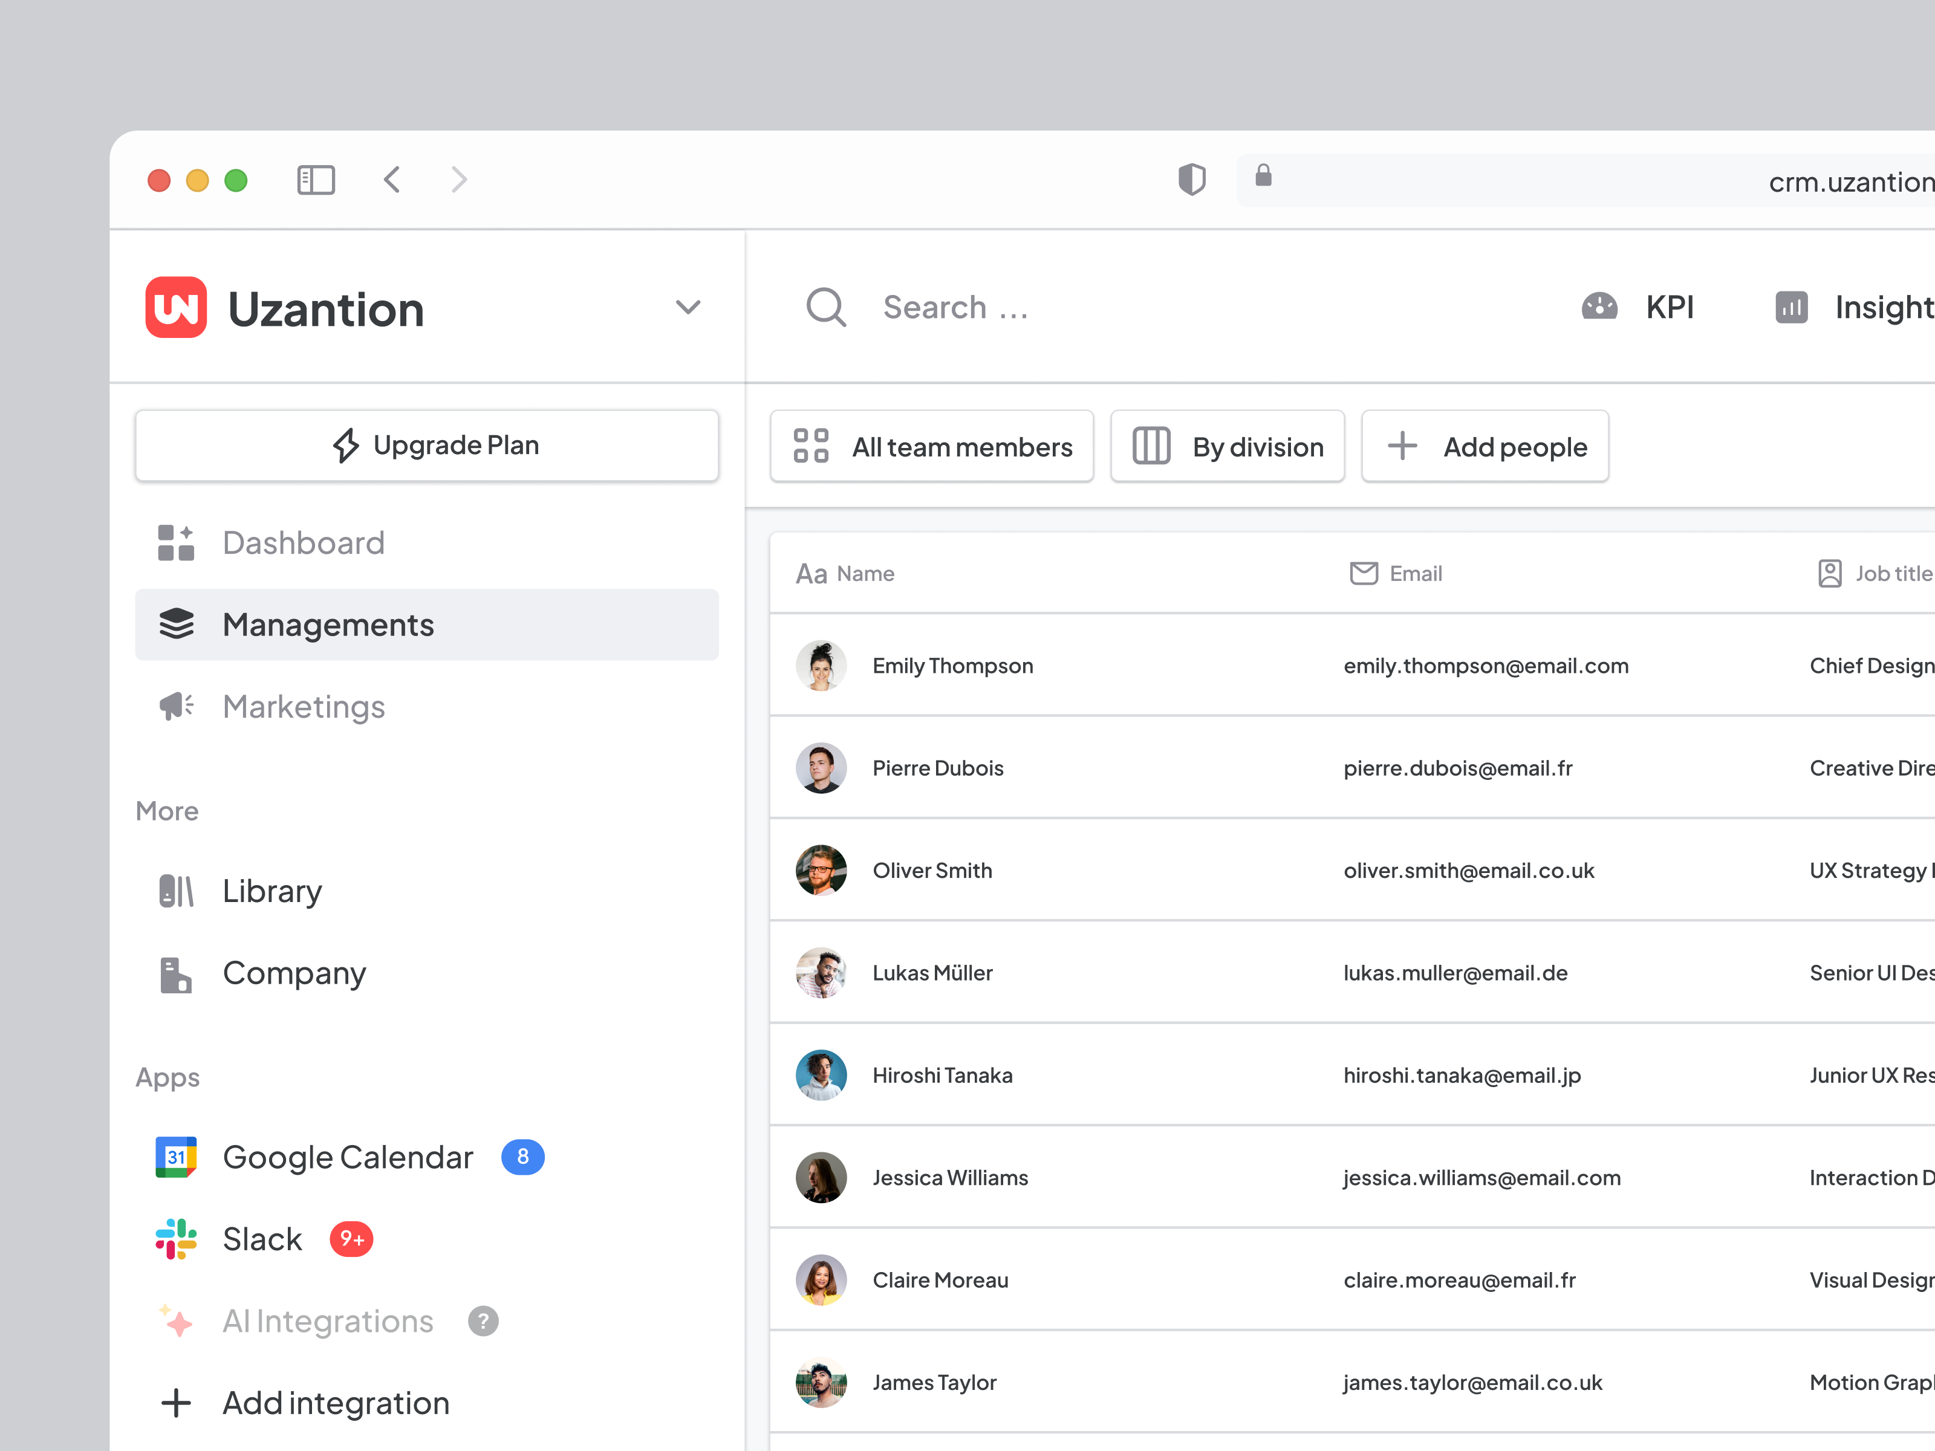Open the AI Integrations help badge
Image resolution: width=1935 pixels, height=1451 pixels.
coord(482,1322)
